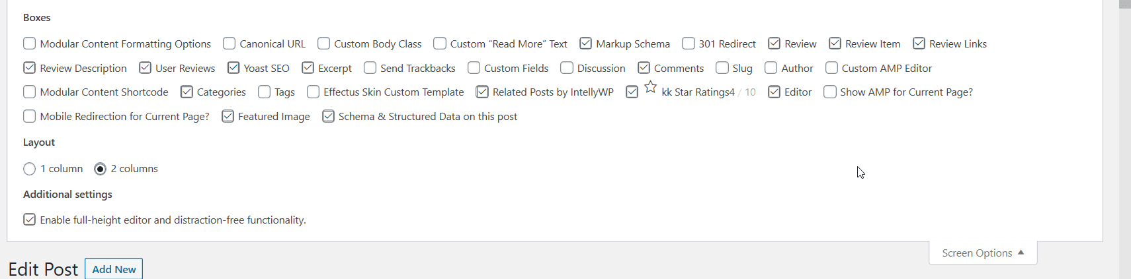
Task: Select the 1 column layout
Action: click(x=30, y=169)
